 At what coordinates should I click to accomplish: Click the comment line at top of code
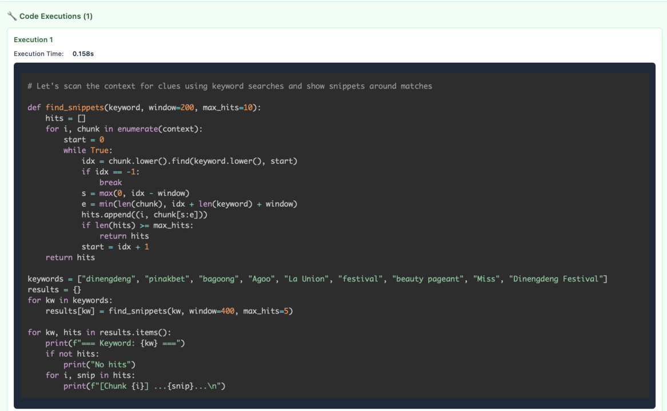[x=230, y=86]
